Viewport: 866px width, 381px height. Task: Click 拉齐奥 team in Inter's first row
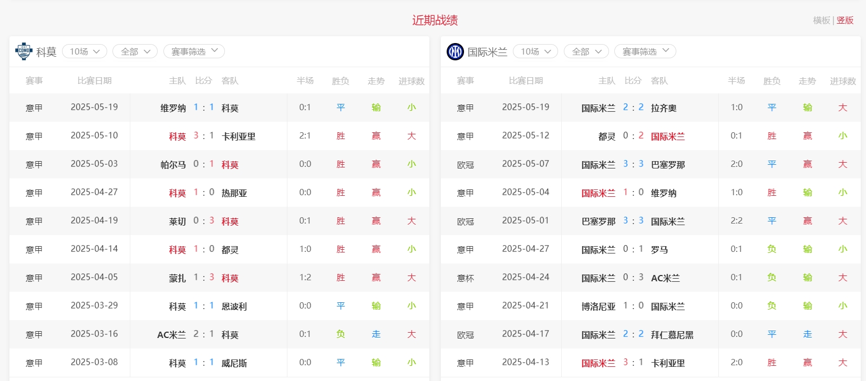coord(664,108)
